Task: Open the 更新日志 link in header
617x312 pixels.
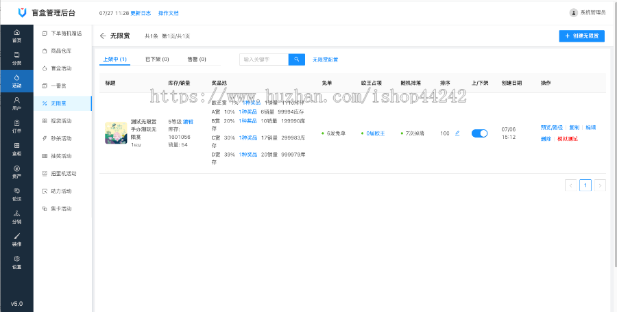Action: tap(141, 13)
